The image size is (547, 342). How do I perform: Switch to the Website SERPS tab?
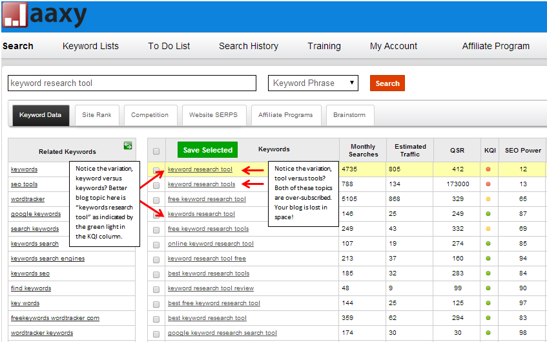point(213,115)
